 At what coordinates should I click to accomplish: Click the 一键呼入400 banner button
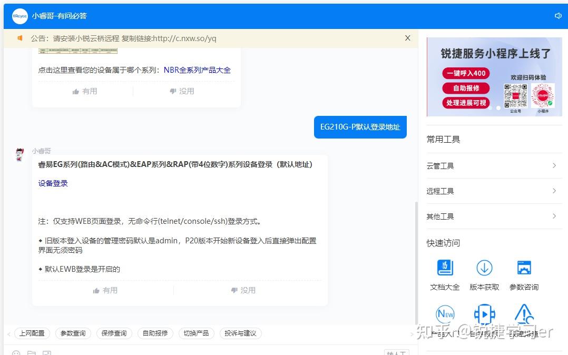(466, 73)
